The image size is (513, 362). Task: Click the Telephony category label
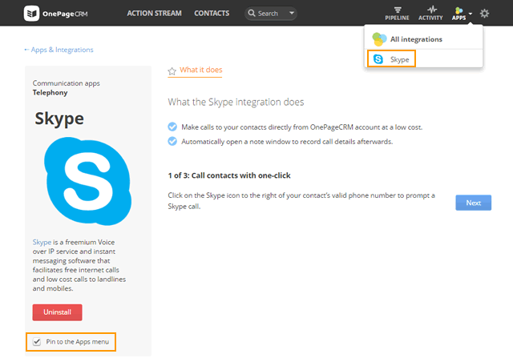(x=50, y=93)
